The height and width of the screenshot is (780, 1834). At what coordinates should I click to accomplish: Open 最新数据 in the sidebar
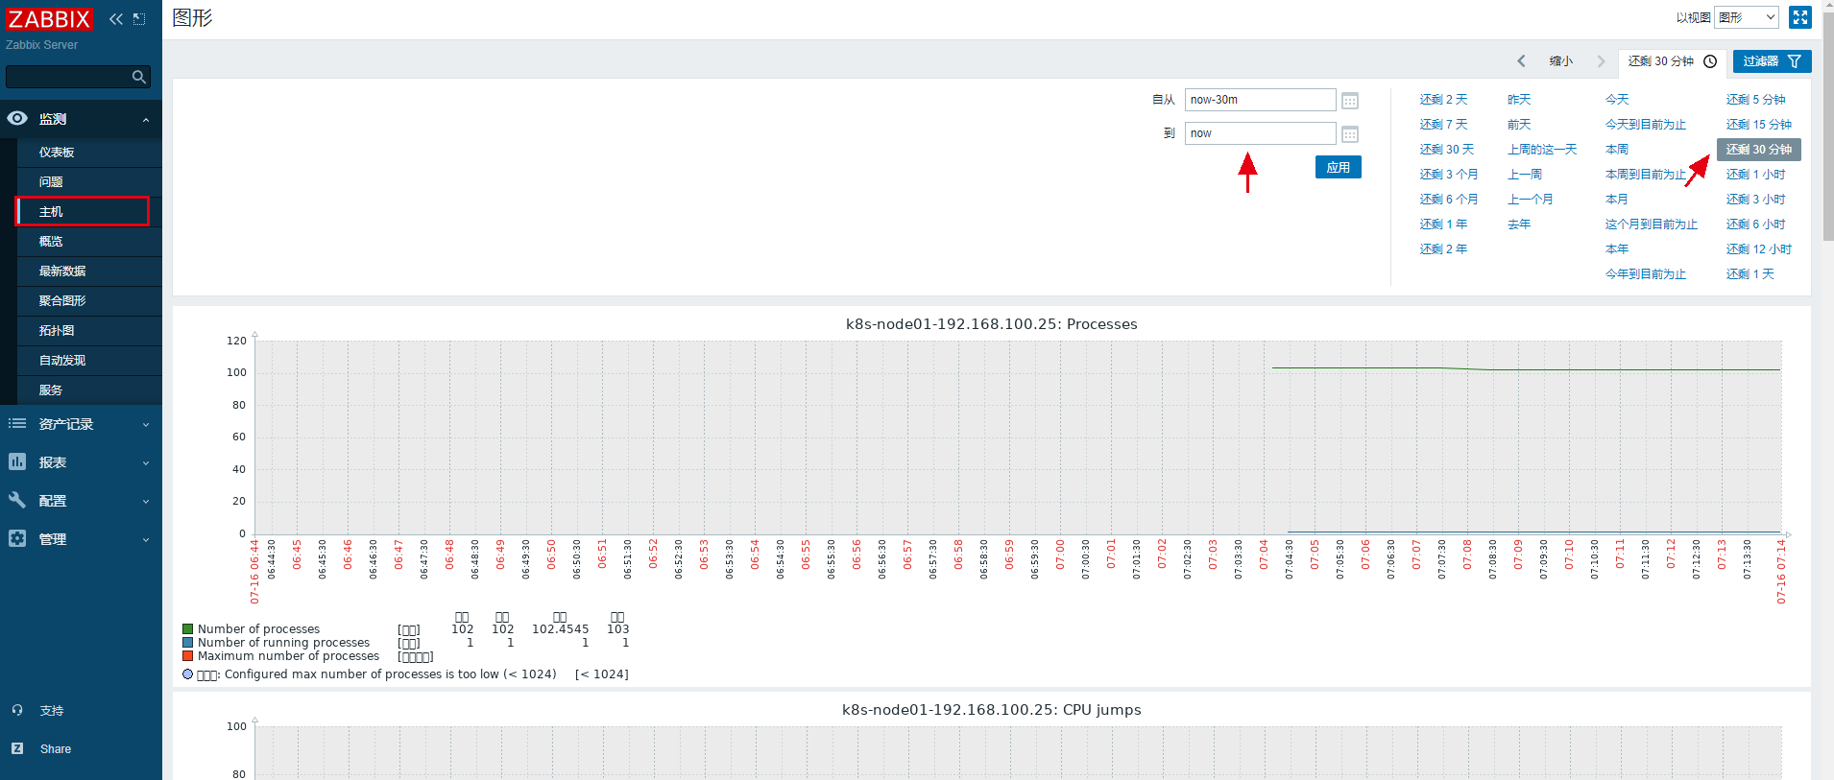point(62,272)
